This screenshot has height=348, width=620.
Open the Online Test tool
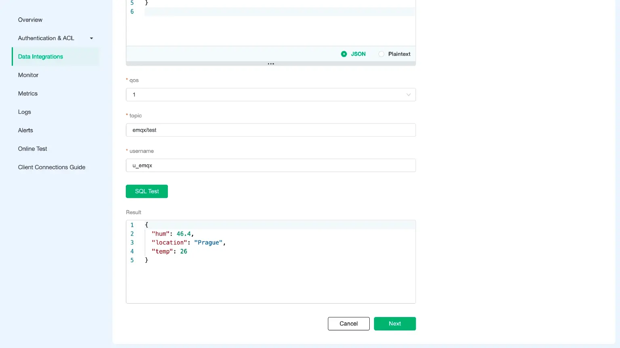coord(32,149)
